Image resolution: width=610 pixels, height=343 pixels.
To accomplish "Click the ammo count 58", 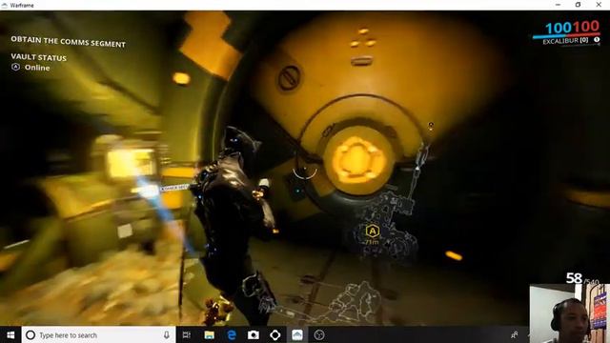I will click(574, 278).
